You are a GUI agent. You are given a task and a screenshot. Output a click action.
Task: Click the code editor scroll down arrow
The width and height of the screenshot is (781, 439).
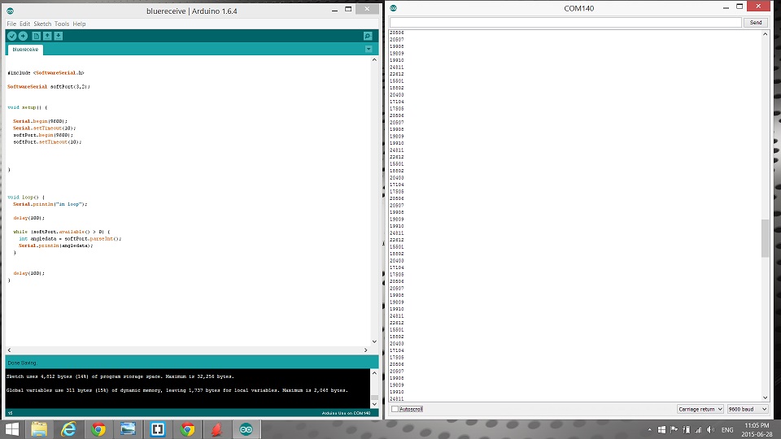tap(374, 341)
